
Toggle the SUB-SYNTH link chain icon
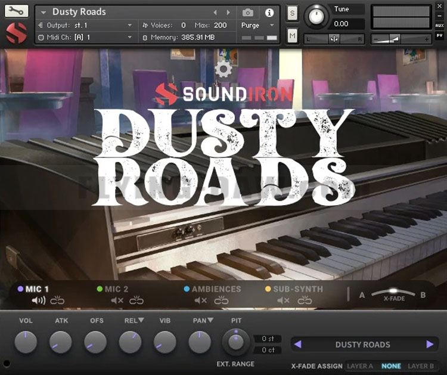coord(305,300)
